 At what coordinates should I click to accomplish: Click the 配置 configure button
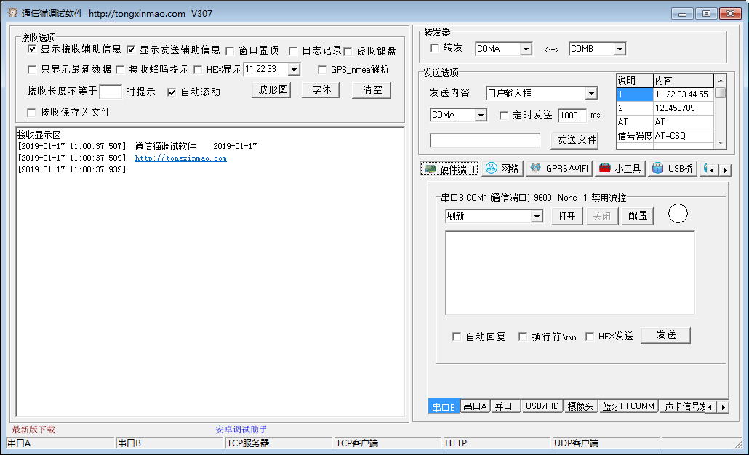(637, 216)
